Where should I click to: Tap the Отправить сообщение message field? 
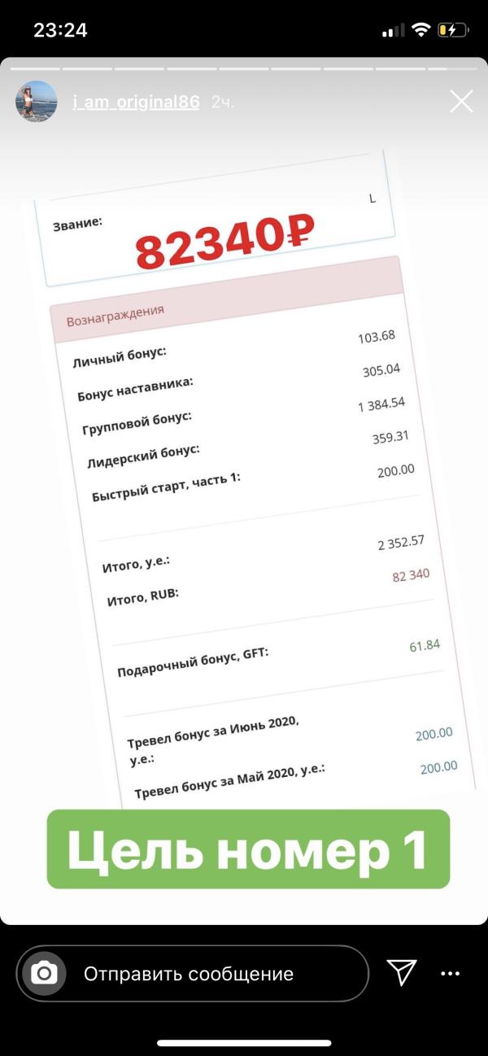[x=193, y=973]
